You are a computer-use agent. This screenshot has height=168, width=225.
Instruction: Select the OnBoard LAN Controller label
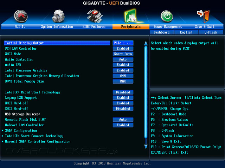[x=24, y=125]
